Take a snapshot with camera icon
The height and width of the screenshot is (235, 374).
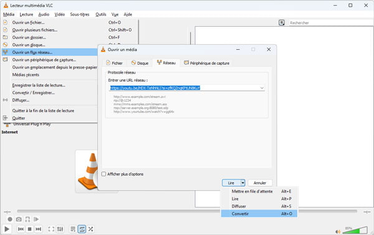(19, 219)
